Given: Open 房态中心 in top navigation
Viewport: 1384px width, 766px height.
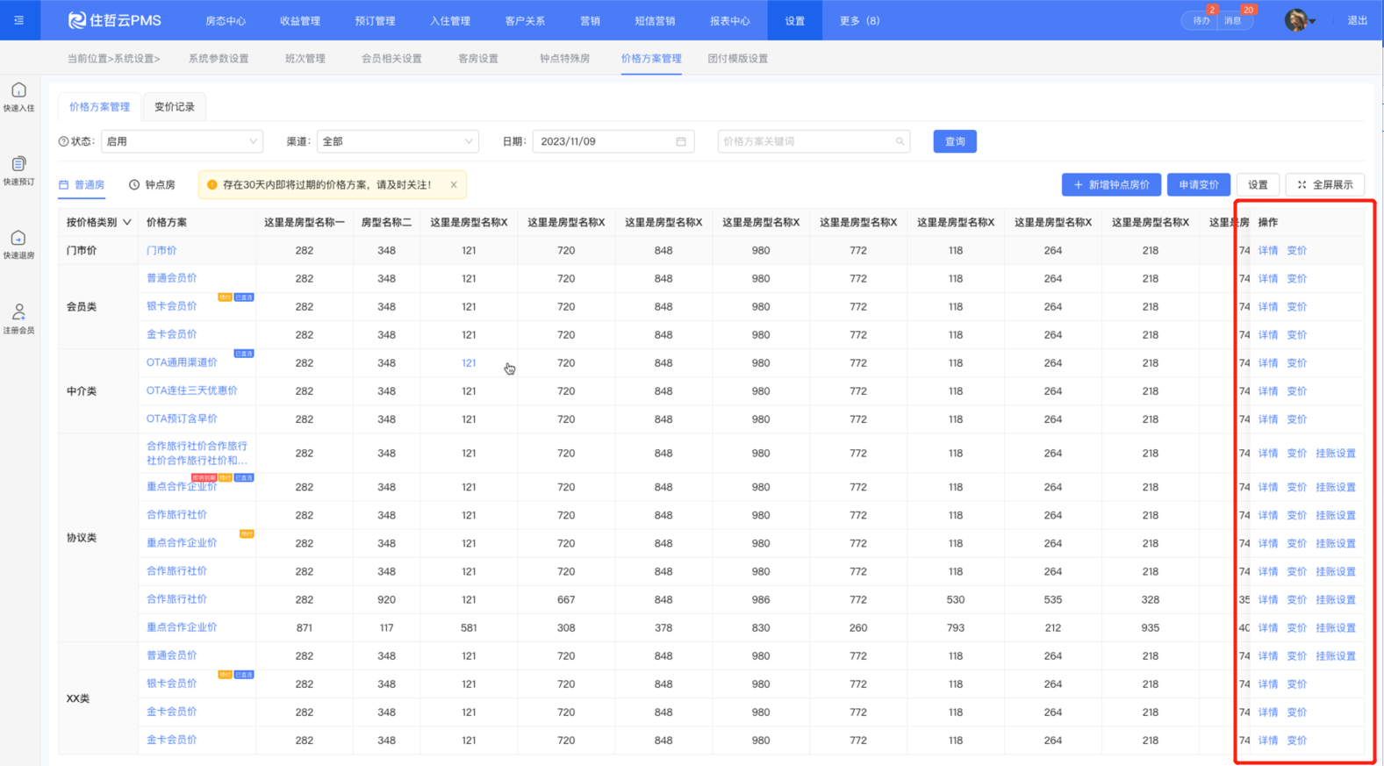Looking at the screenshot, I should pos(226,20).
